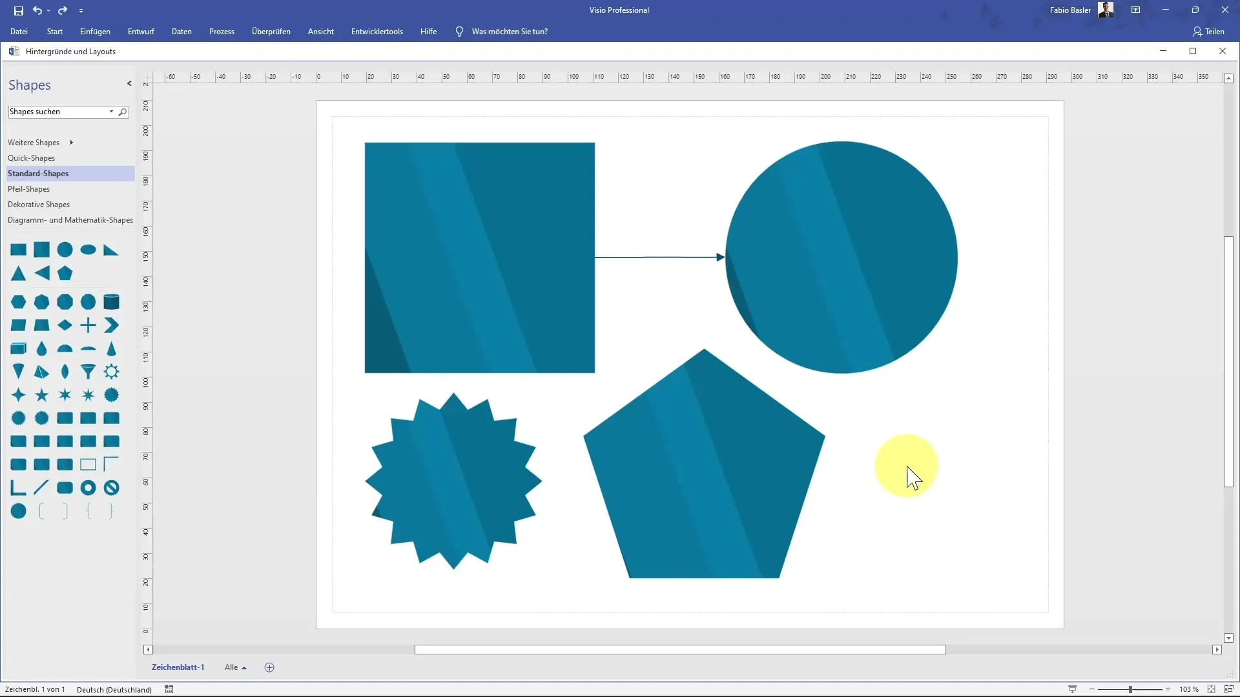This screenshot has width=1240, height=697.
Task: Start presentation mode from the status bar
Action: pos(1072,689)
